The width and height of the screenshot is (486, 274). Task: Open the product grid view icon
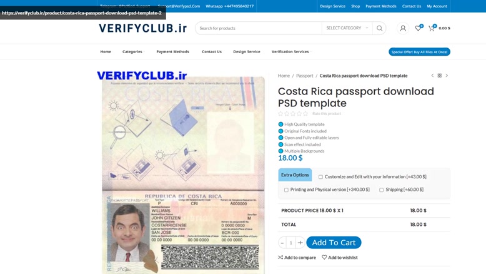(x=440, y=76)
